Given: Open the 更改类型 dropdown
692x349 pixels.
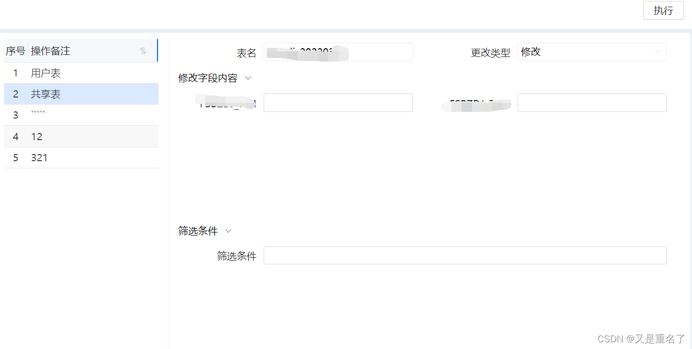Looking at the screenshot, I should 592,52.
